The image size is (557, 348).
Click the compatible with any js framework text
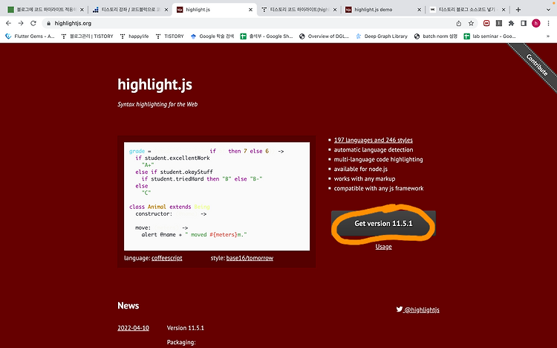[379, 188]
